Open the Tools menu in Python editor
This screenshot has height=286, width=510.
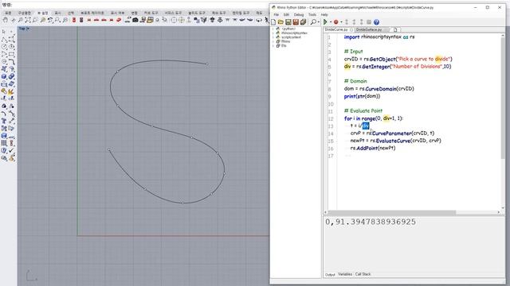(x=312, y=14)
